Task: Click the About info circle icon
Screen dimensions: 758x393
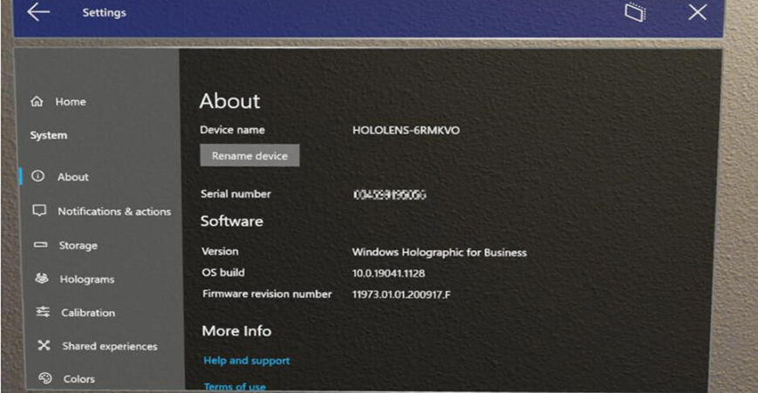Action: coord(38,176)
